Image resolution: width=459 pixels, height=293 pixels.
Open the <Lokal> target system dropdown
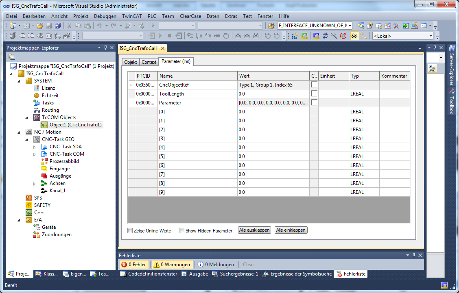click(x=431, y=36)
